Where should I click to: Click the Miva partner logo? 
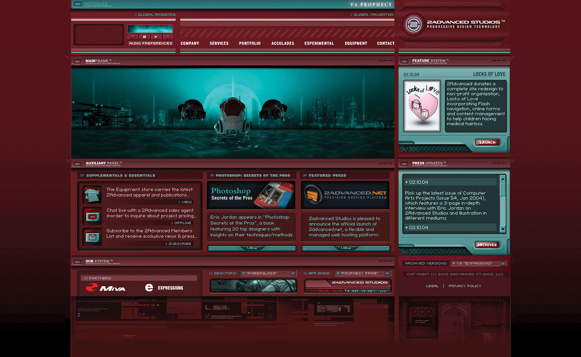click(106, 287)
